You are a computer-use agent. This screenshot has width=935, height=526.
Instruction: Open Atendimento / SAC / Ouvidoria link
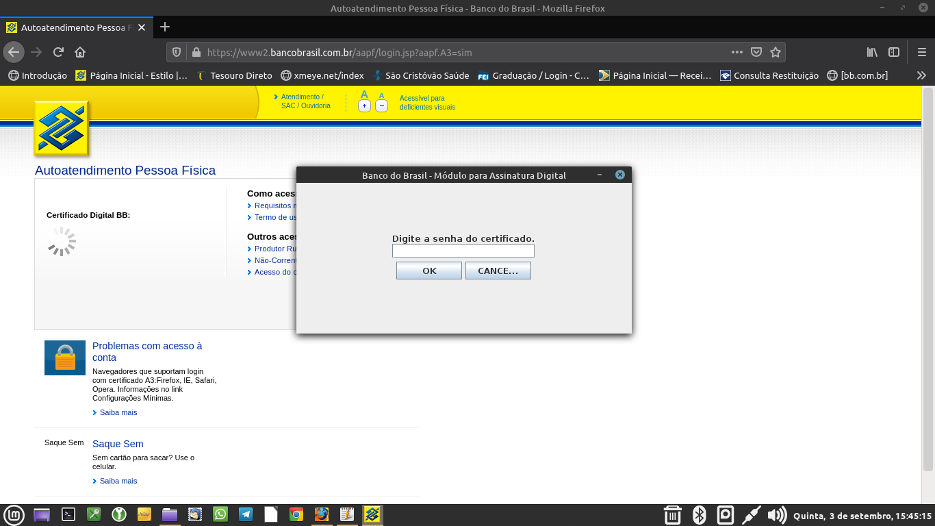(305, 101)
